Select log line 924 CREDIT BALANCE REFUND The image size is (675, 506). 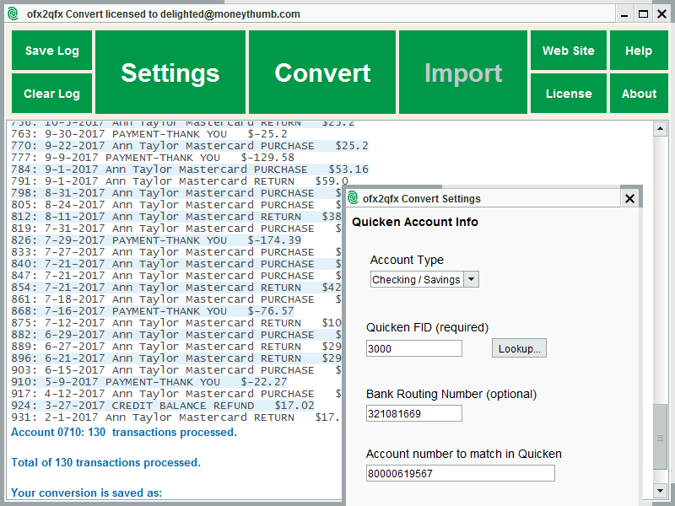pos(163,406)
